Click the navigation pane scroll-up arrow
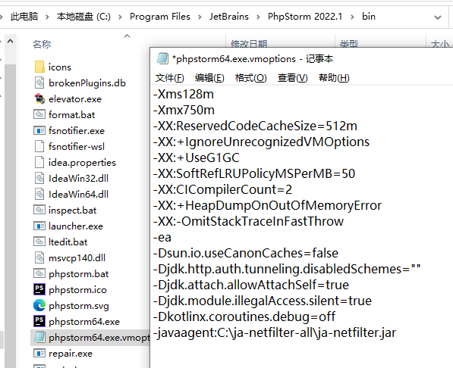 (11, 41)
